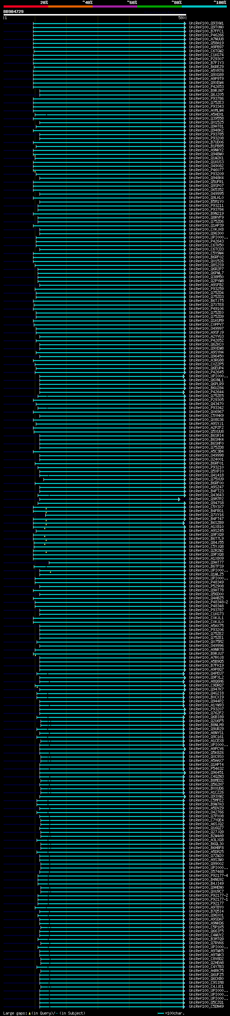Click the green ~80% identity legend segment
Viewport: 230px width, 1016px height.
[x=160, y=6]
